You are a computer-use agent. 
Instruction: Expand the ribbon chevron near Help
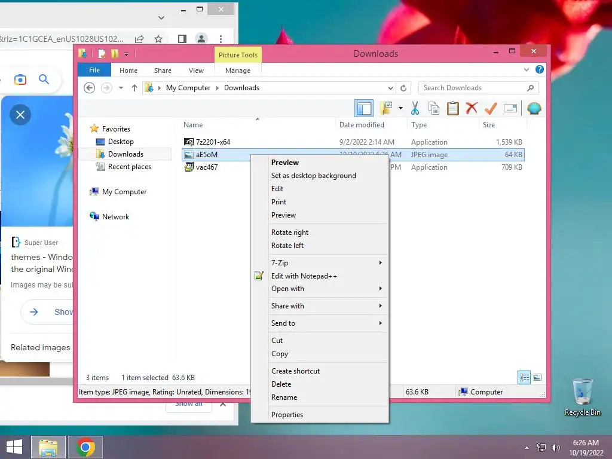526,69
